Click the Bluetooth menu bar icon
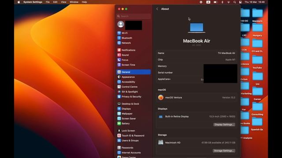 pyautogui.click(x=223, y=2)
